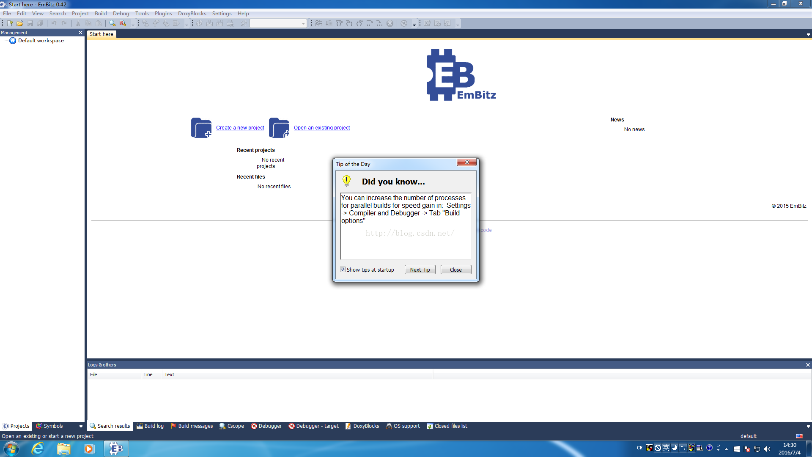Open the editor tab list dropdown
812x457 pixels.
(x=808, y=35)
